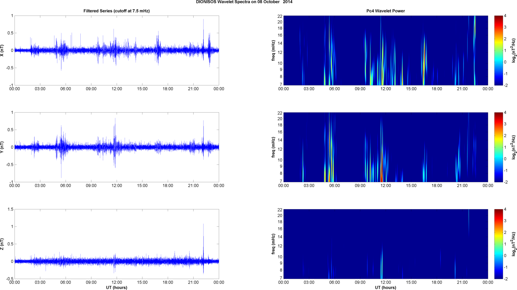Click the Y (nT) axis label
Image resolution: width=517 pixels, height=290 pixels.
[x=2, y=147]
